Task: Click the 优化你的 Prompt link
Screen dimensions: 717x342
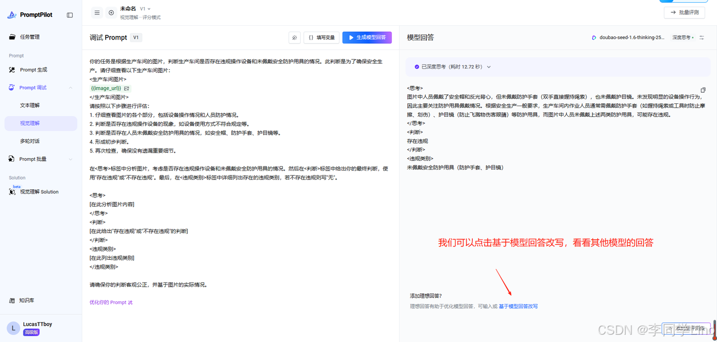Action: pyautogui.click(x=111, y=302)
